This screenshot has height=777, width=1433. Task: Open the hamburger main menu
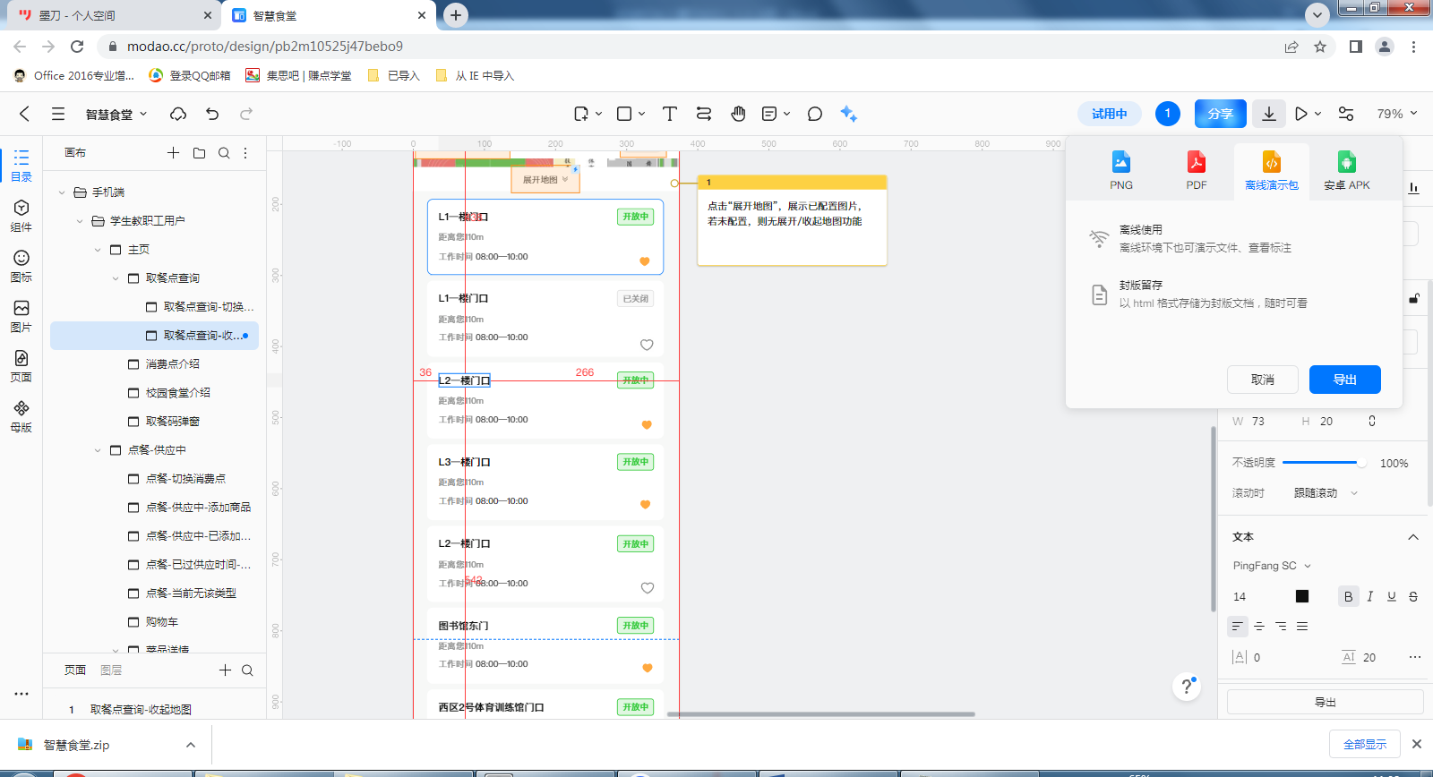click(58, 114)
